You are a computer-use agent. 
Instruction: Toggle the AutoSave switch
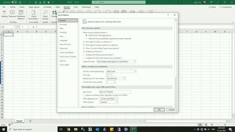(14, 2)
